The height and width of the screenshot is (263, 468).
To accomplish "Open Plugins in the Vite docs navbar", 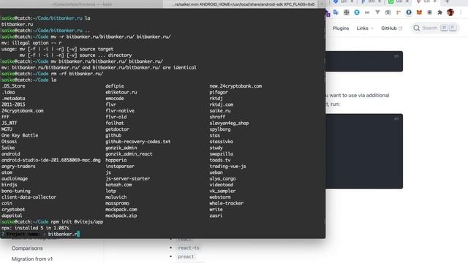I will (341, 28).
